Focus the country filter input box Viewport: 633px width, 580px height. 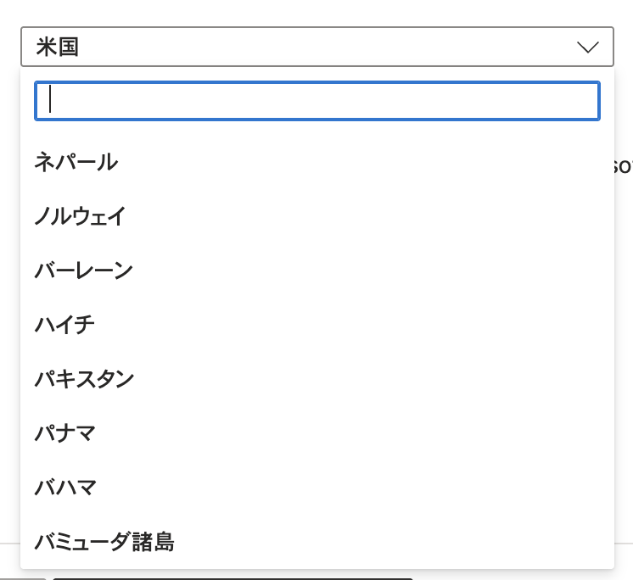pos(317,101)
